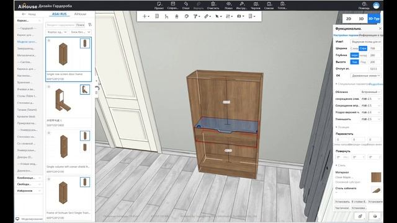Open the Инструменты tools icon in top bar
397x223 pixels.
(241, 5)
